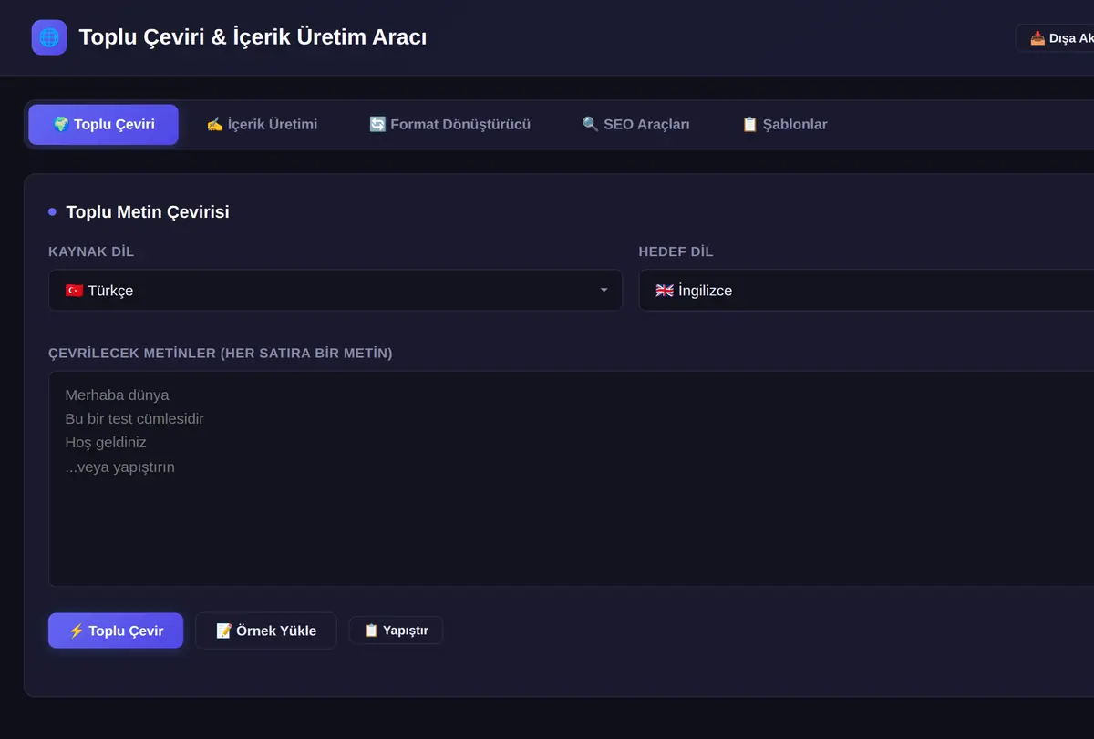Click the Yapıştır paste button
1094x739 pixels.
click(396, 631)
